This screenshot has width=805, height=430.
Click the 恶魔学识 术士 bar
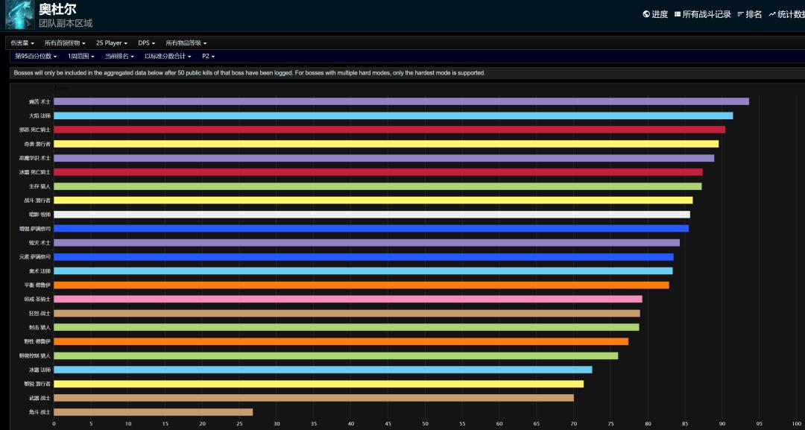384,158
